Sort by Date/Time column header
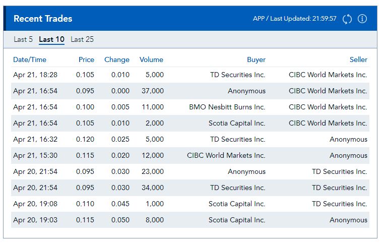The width and height of the screenshot is (384, 244). [x=29, y=59]
